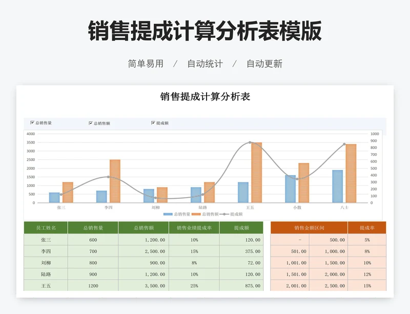
Task: Select the 提成额 line marker above 李四
Action: coord(108,177)
